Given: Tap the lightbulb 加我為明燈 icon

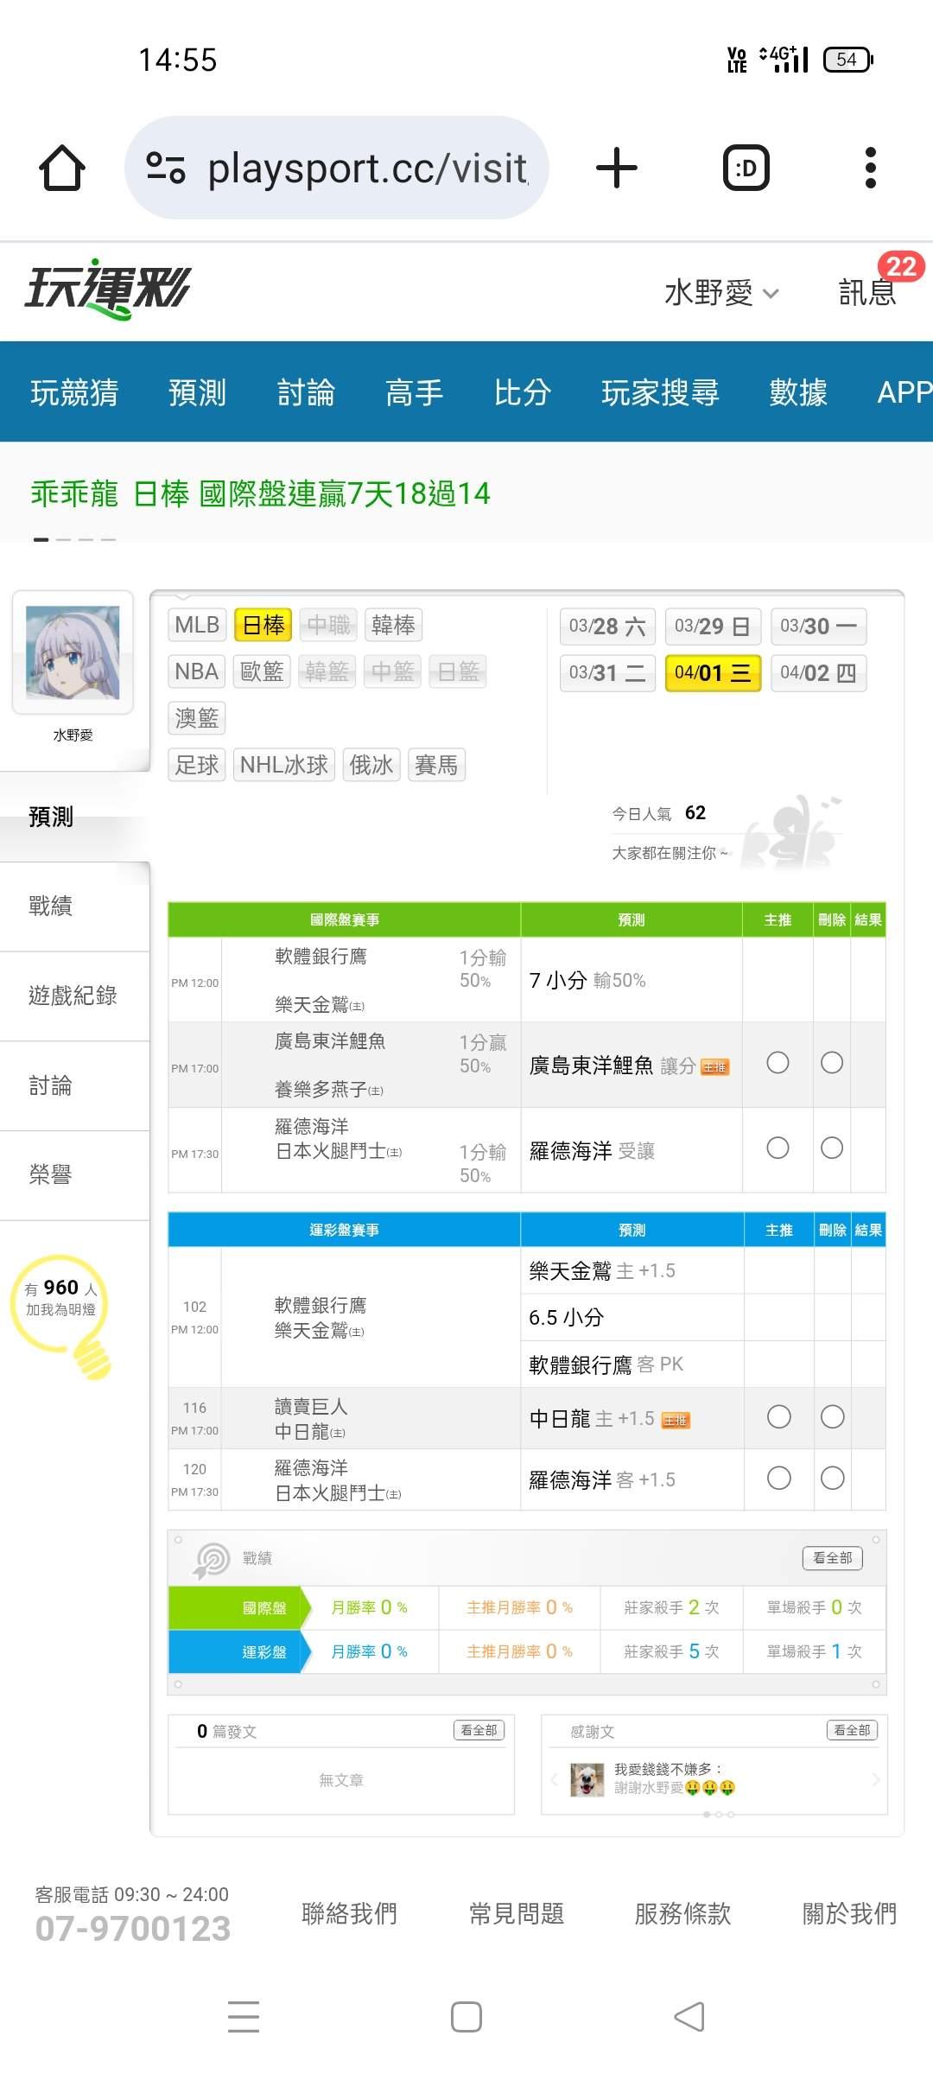Looking at the screenshot, I should coord(62,1315).
